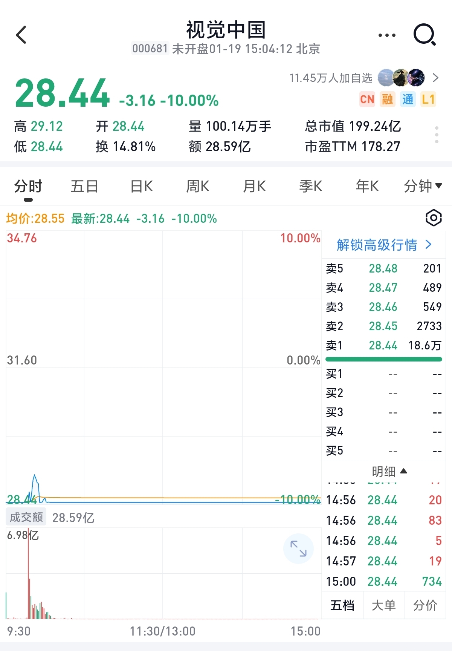Tap the 卖4 order row 28.47
The image size is (452, 651).
pyautogui.click(x=383, y=288)
